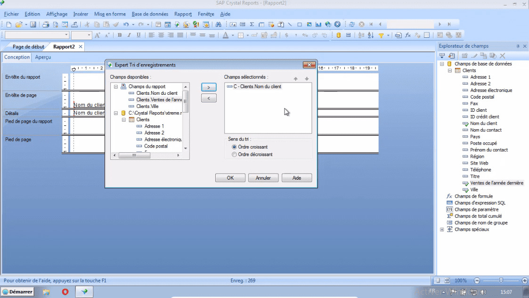
Task: Open the Rapport menu
Action: [x=183, y=14]
